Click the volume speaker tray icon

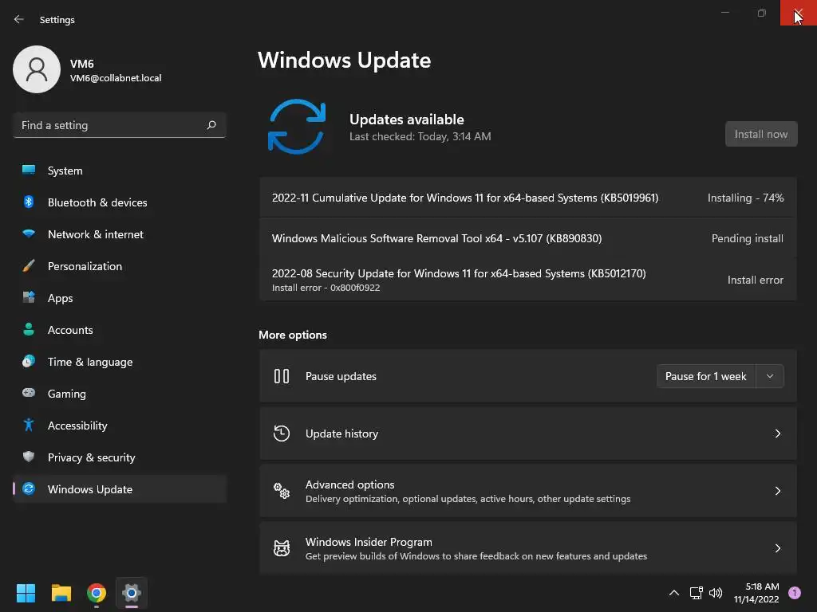coord(716,593)
